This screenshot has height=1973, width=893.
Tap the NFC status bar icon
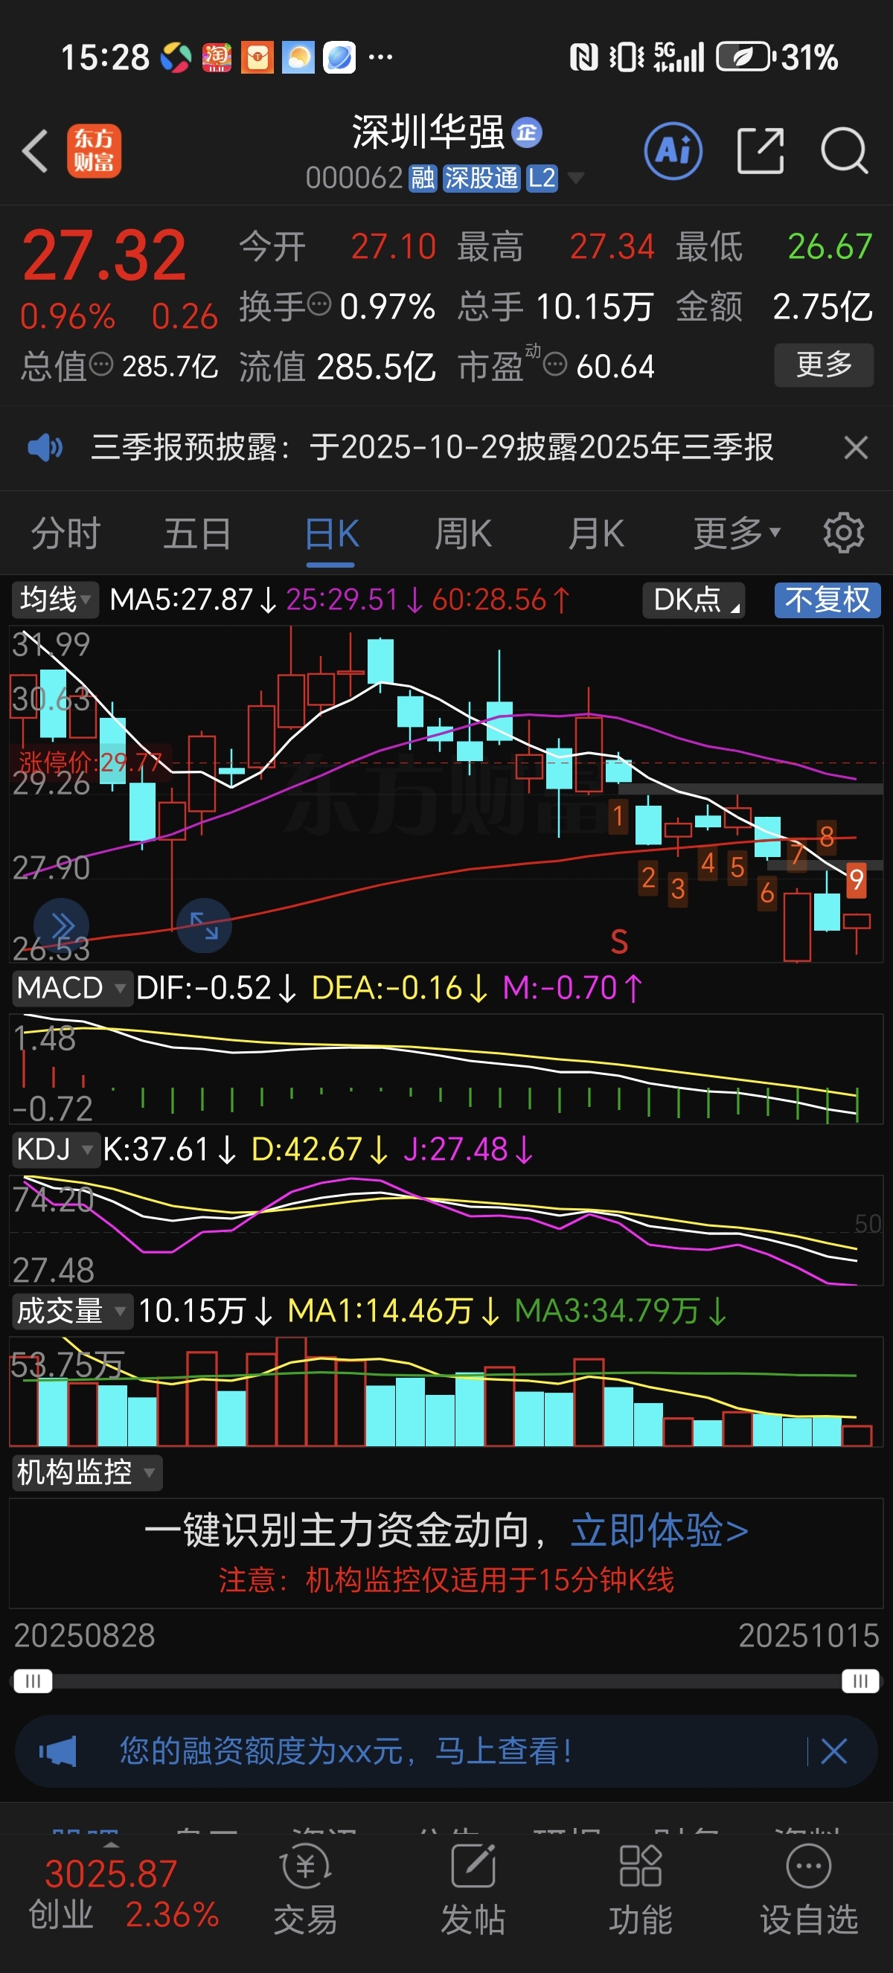[583, 57]
